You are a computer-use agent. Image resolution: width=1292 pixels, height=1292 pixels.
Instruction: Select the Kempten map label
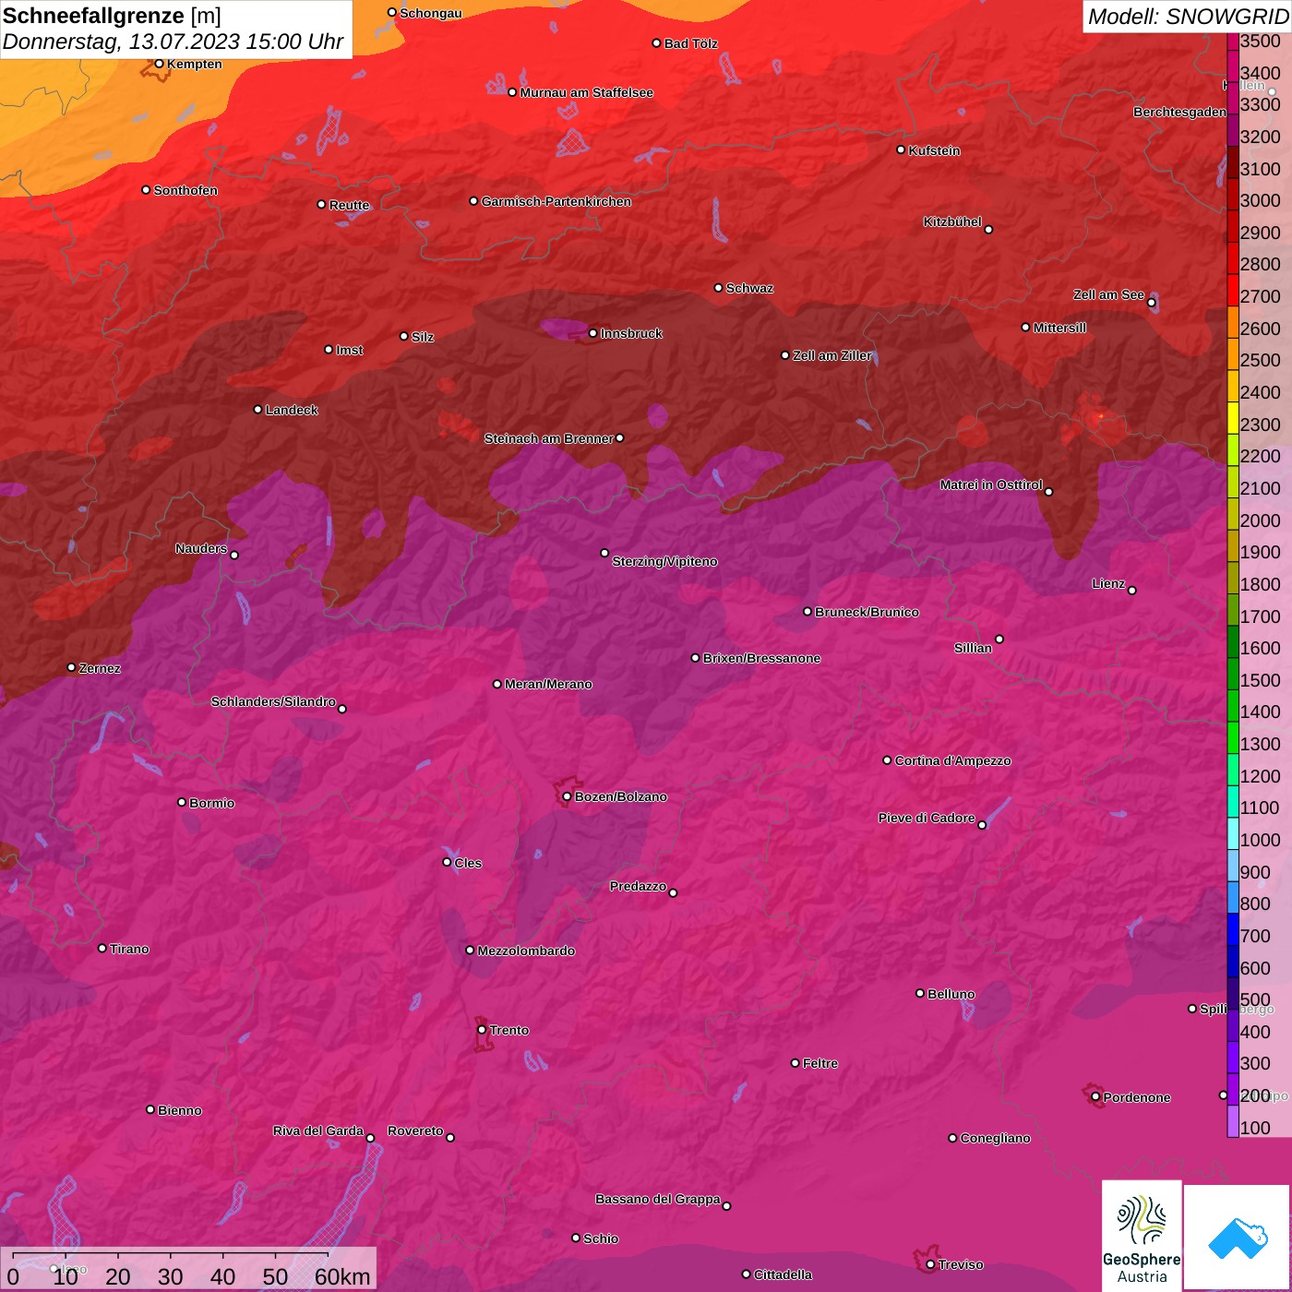[194, 64]
